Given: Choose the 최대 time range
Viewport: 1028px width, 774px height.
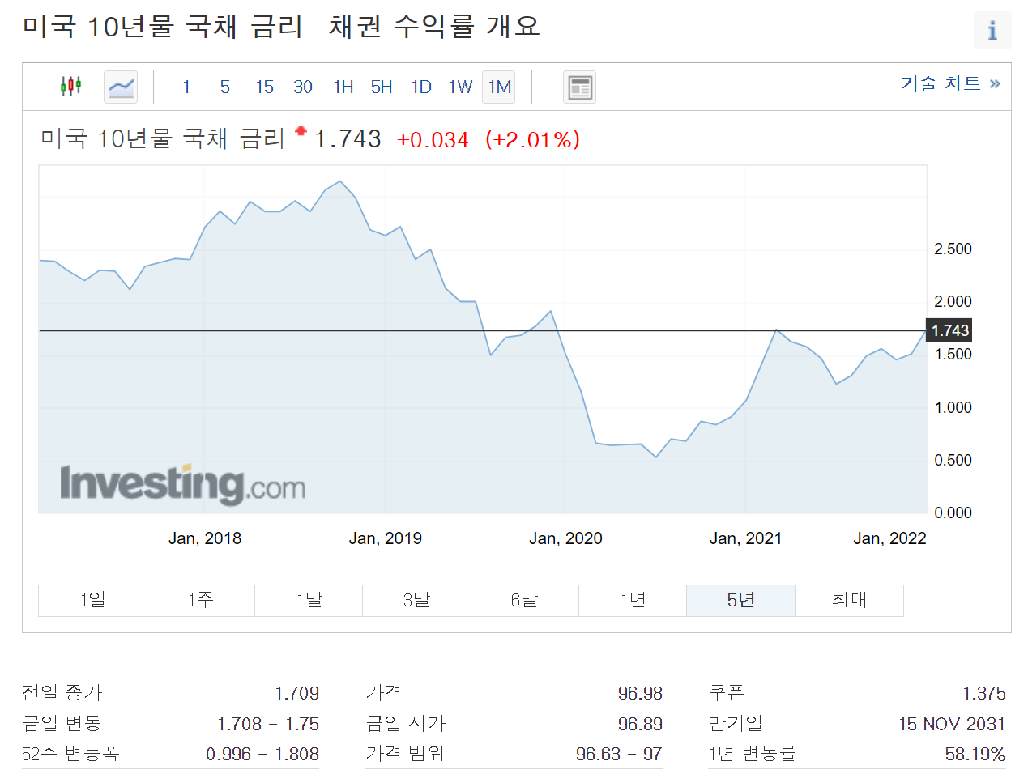Looking at the screenshot, I should (x=849, y=600).
